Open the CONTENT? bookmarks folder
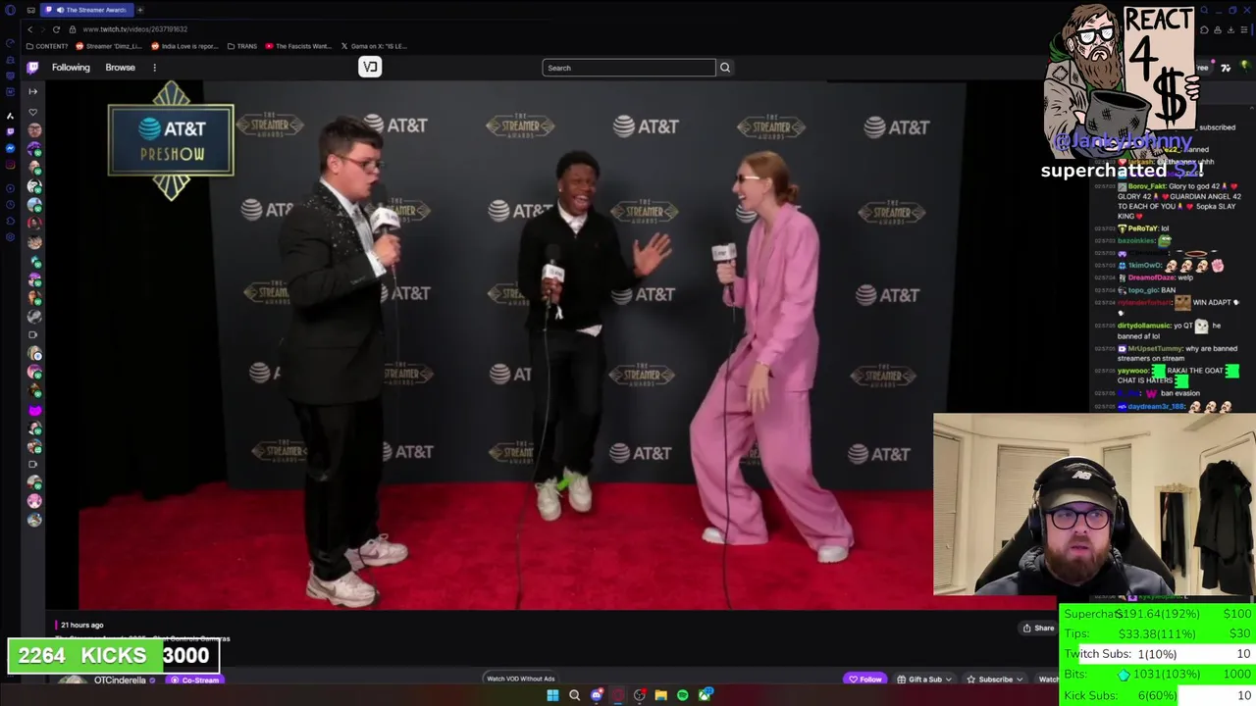This screenshot has height=706, width=1256. pyautogui.click(x=47, y=46)
